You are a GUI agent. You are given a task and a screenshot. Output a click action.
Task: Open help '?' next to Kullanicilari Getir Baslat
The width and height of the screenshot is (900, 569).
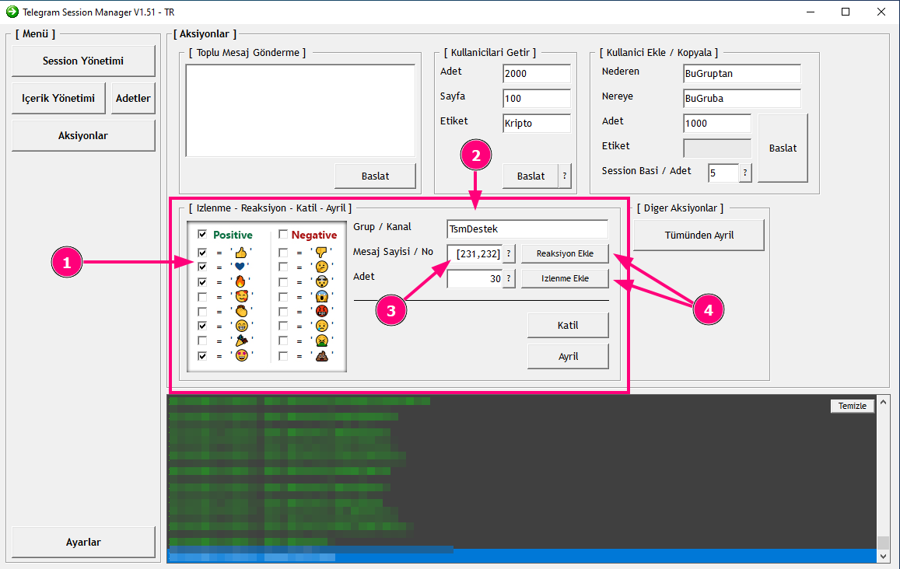(x=565, y=176)
